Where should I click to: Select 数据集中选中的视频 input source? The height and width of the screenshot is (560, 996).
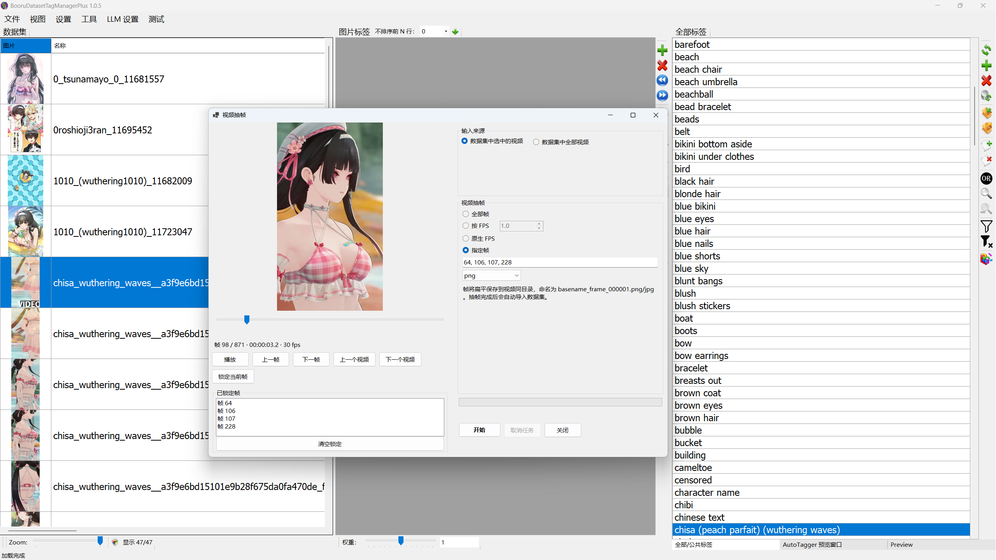click(492, 141)
